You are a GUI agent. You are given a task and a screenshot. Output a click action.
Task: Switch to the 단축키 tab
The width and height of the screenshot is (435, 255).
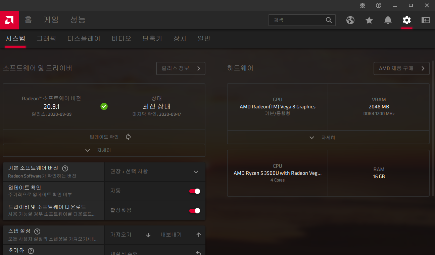[x=152, y=39]
